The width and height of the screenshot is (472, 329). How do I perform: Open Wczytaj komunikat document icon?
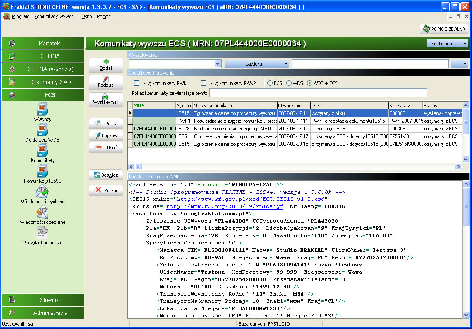42,232
